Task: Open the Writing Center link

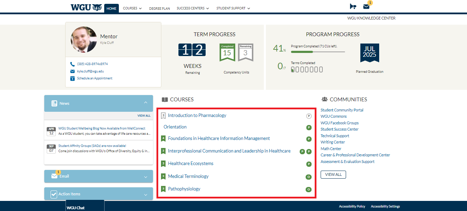Action: coord(333,142)
